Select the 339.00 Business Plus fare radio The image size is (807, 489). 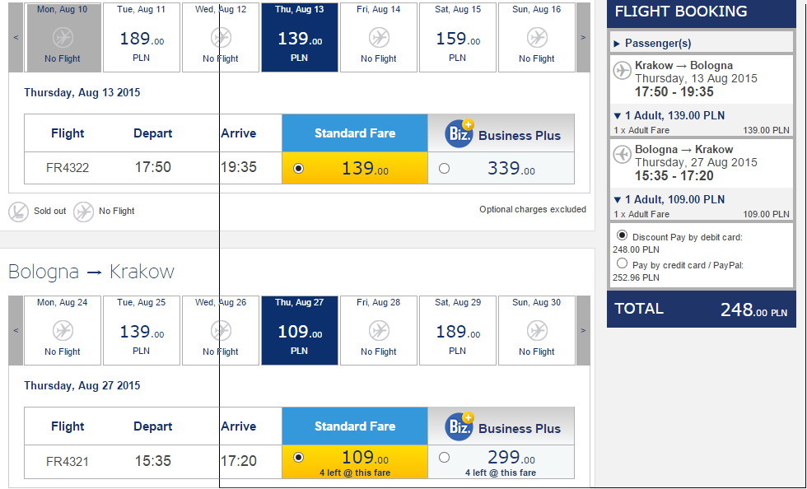coord(444,168)
